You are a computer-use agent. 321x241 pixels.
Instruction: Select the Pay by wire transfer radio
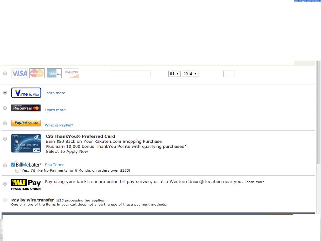click(5, 200)
